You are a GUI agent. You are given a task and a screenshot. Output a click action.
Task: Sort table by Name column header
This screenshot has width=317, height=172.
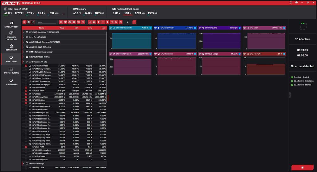42,28
